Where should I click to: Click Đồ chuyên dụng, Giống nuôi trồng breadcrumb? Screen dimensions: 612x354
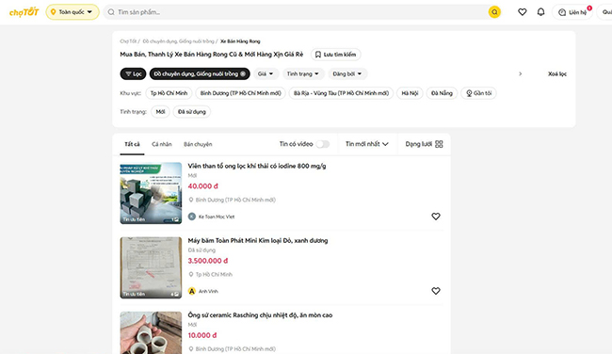(x=178, y=41)
